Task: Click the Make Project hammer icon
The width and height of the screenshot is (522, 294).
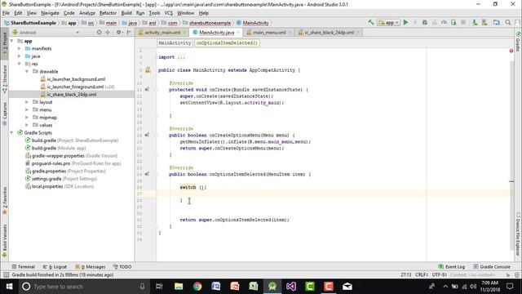Action: (371, 23)
